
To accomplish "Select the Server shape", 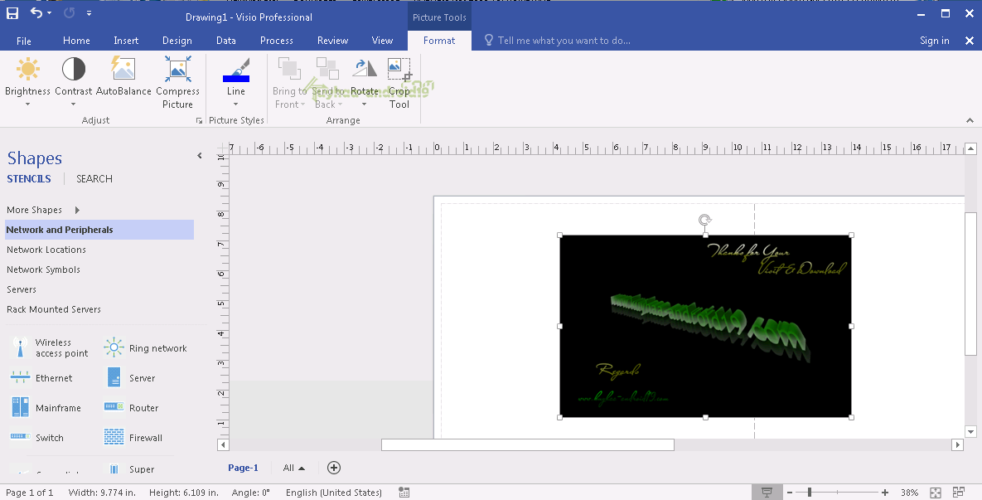I will click(x=130, y=378).
